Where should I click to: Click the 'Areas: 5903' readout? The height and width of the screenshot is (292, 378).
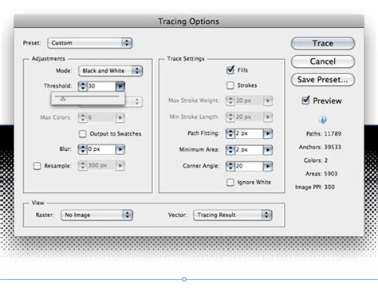(x=321, y=174)
